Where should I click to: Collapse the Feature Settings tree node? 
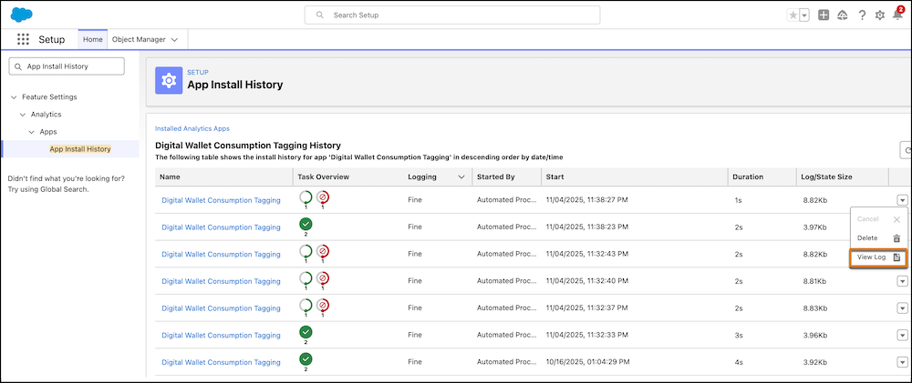pyautogui.click(x=14, y=97)
